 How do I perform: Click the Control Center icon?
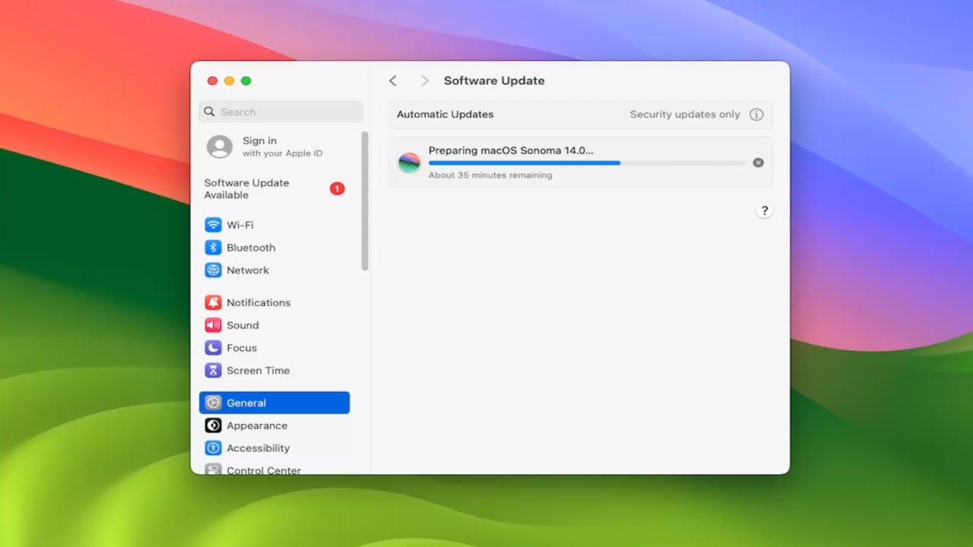click(x=213, y=470)
